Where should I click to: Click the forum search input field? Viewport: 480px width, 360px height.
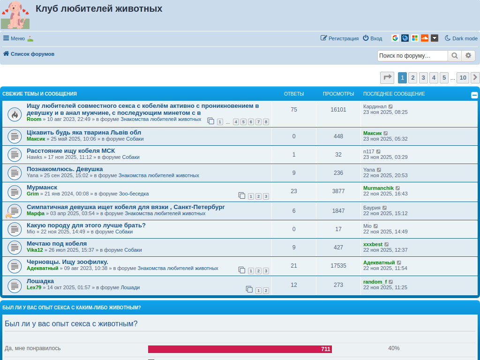coord(412,56)
